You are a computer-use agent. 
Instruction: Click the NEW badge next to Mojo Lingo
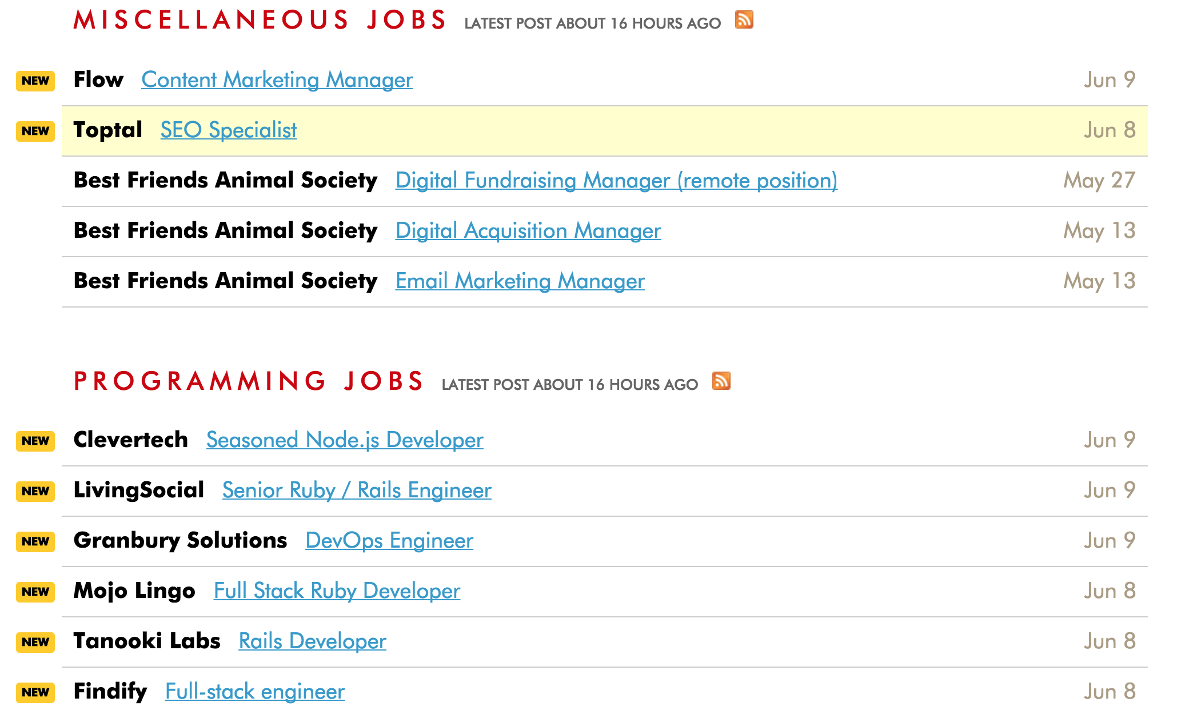(x=34, y=591)
